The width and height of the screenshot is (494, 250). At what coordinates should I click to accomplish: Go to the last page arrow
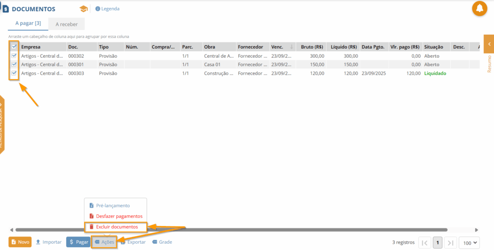pos(450,243)
